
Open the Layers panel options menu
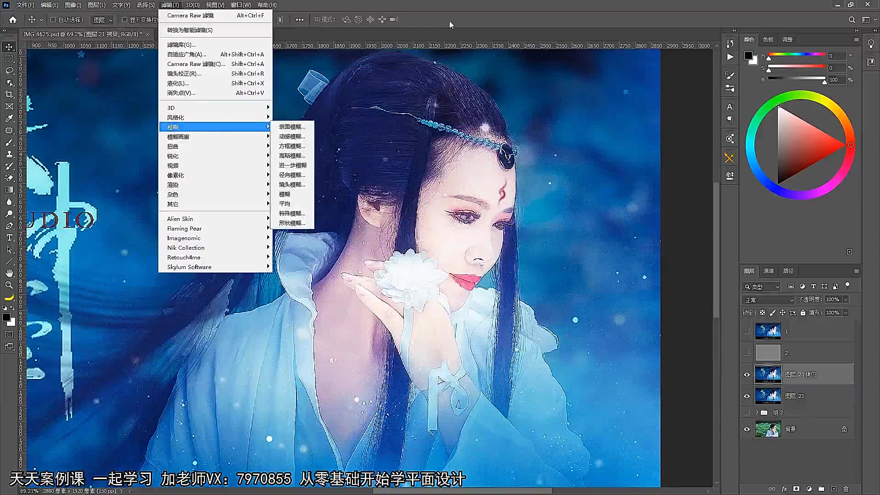pos(856,271)
